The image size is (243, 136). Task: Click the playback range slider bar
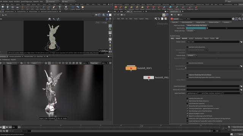click(x=121, y=131)
